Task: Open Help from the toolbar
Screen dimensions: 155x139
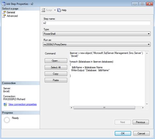Action: point(64,10)
